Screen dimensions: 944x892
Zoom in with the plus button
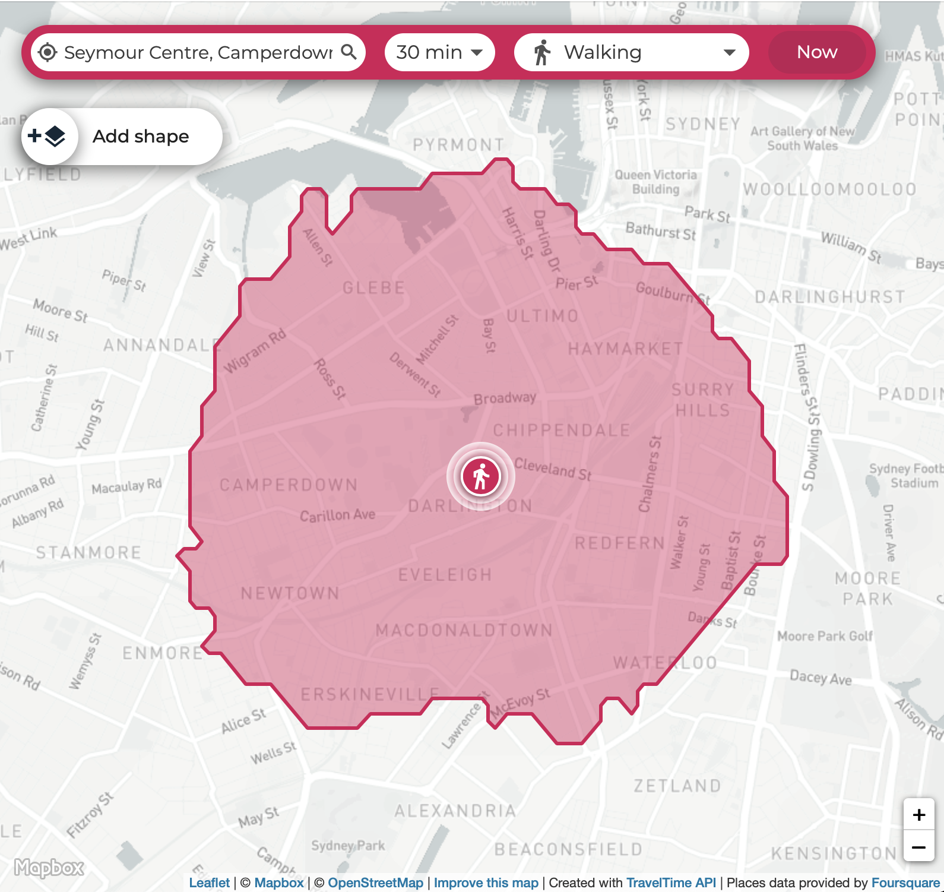click(x=918, y=815)
